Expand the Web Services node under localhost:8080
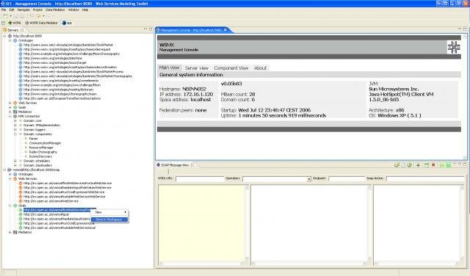470x276 pixels. [10, 103]
